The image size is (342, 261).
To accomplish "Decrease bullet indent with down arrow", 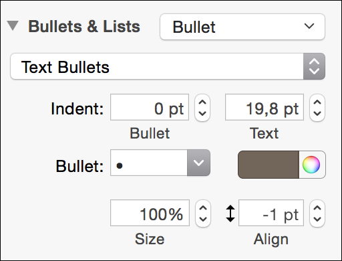I will coord(202,114).
